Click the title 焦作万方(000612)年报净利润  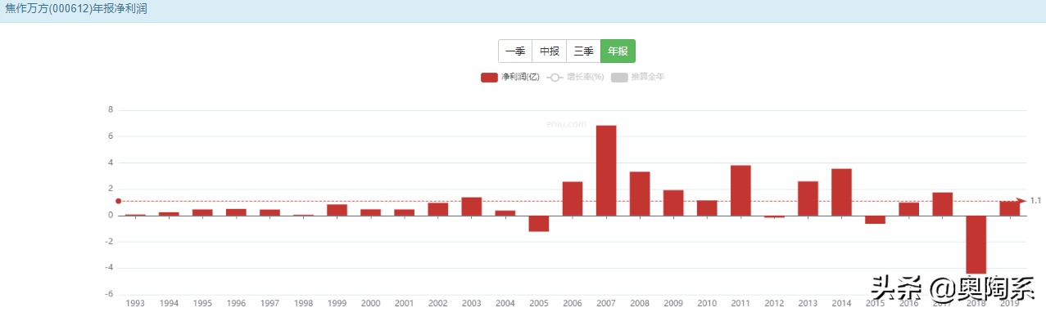[76, 8]
